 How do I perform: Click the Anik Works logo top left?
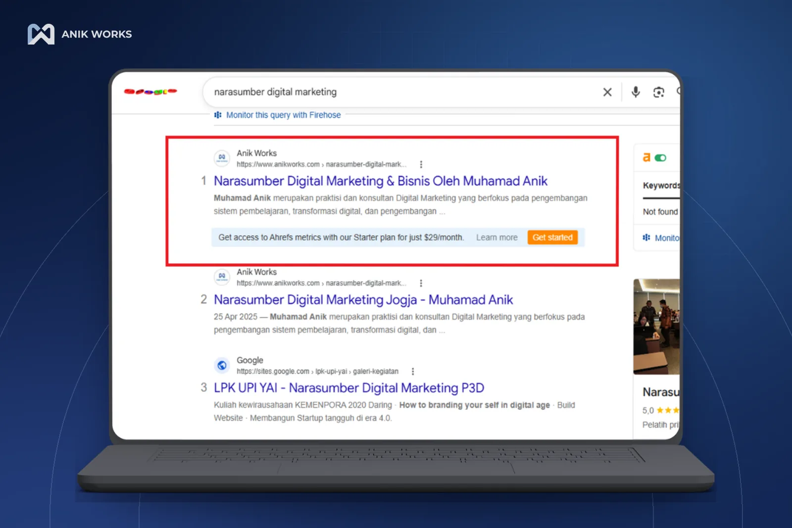click(x=41, y=34)
